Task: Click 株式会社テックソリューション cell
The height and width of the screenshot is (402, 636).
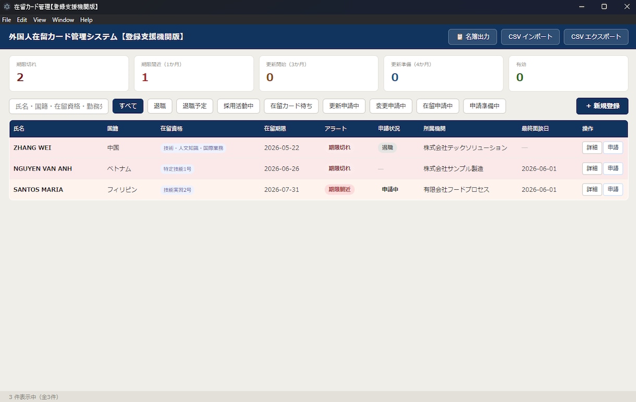Action: pos(466,148)
